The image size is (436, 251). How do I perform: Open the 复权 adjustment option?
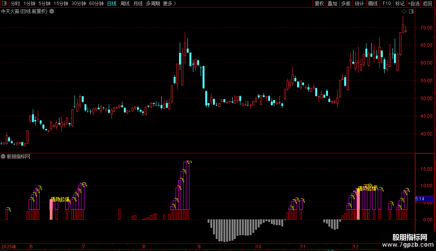tap(319, 3)
